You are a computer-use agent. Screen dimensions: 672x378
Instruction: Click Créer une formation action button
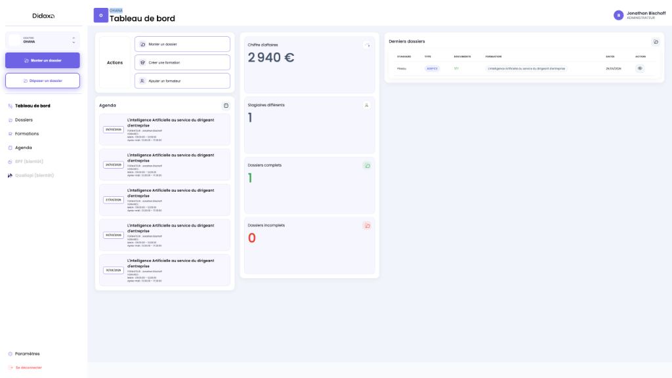coord(182,62)
